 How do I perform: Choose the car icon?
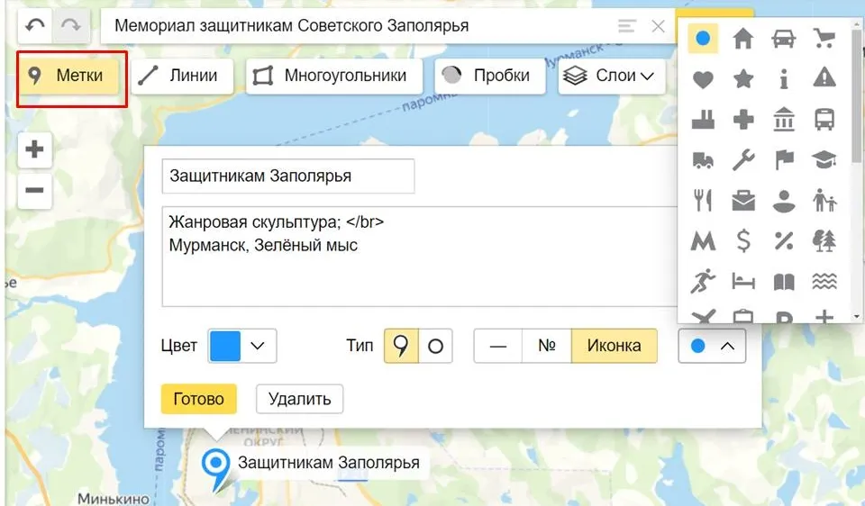[784, 39]
